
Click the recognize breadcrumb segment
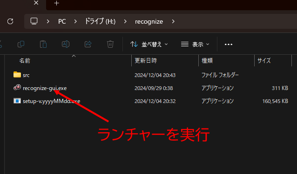point(149,22)
